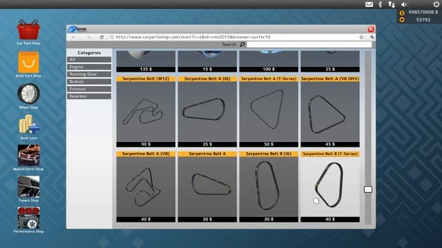The image size is (442, 248).
Task: Select Serpentine Belt (W12) product
Action: tap(146, 112)
